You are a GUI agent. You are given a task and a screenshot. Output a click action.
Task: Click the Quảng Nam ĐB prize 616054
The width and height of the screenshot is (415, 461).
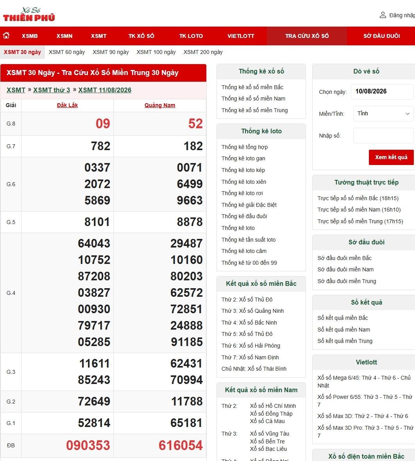[x=181, y=445]
